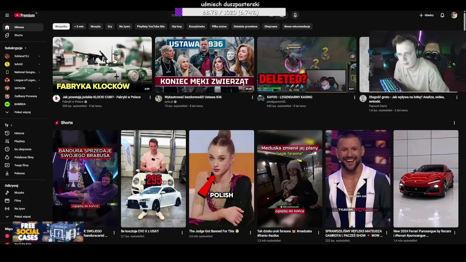Viewport: 466px width, 262px height.
Task: Open options for Długość grotu video
Action: [457, 97]
